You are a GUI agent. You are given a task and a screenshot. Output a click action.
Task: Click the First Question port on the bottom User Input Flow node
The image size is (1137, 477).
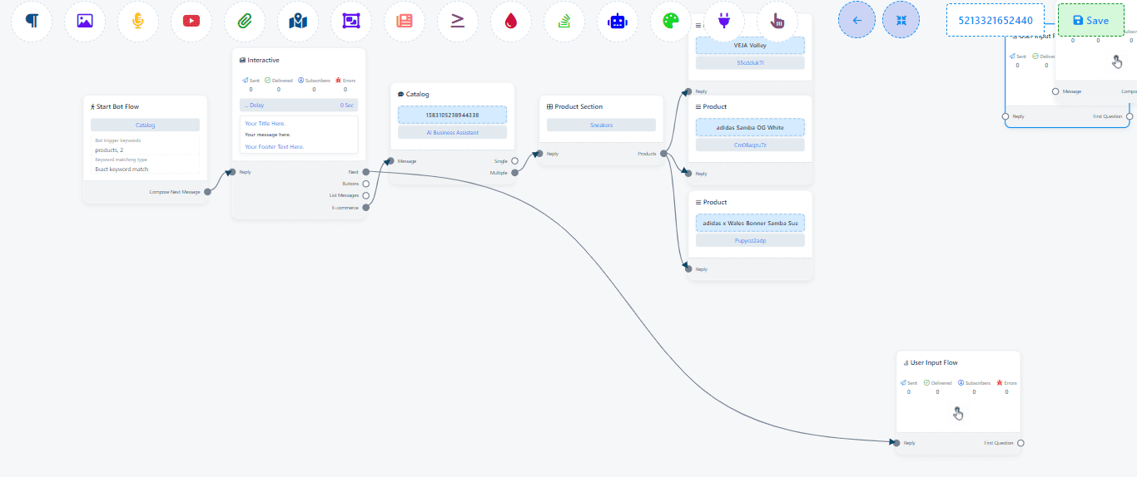[1020, 443]
